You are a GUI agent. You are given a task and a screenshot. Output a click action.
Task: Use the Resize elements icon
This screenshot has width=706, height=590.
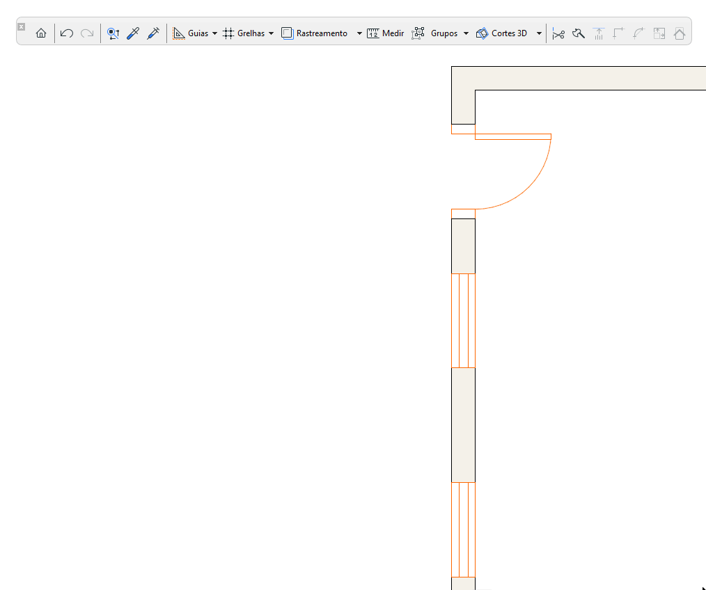(658, 33)
